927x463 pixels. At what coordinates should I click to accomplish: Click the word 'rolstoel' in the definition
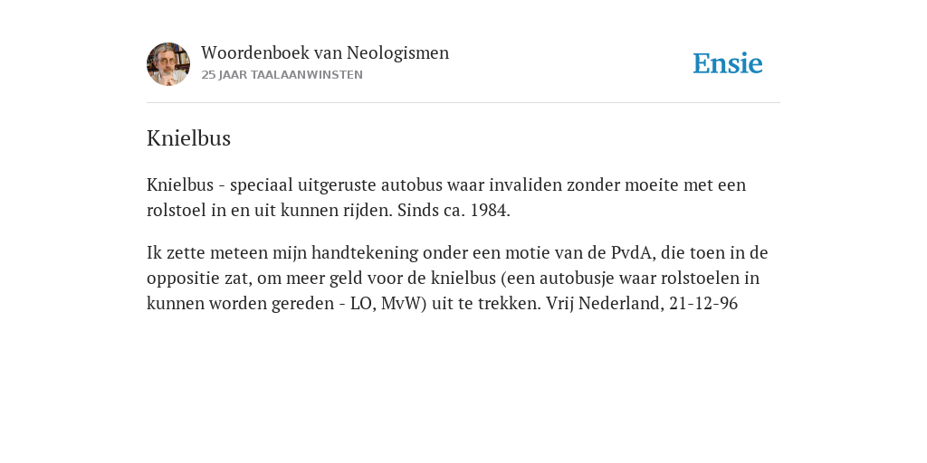[x=177, y=210]
